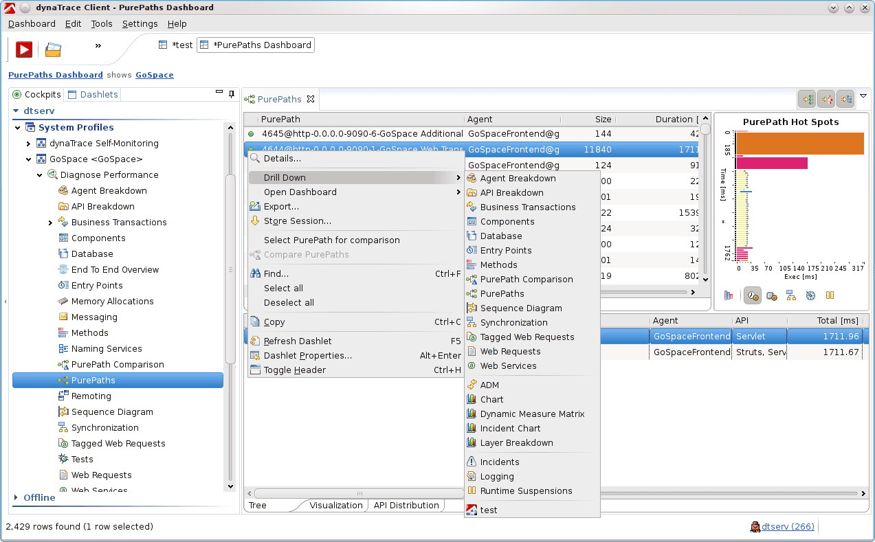Image resolution: width=875 pixels, height=542 pixels.
Task: Select Dynamic Measure Matrix from submenu
Action: click(x=532, y=414)
